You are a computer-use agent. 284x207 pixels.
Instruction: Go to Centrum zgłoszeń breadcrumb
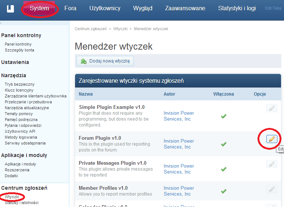(x=90, y=29)
